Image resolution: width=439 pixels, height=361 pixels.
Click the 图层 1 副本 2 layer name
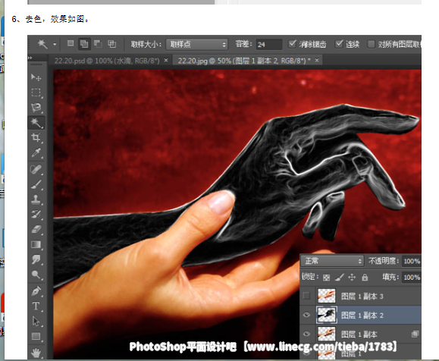pyautogui.click(x=362, y=315)
